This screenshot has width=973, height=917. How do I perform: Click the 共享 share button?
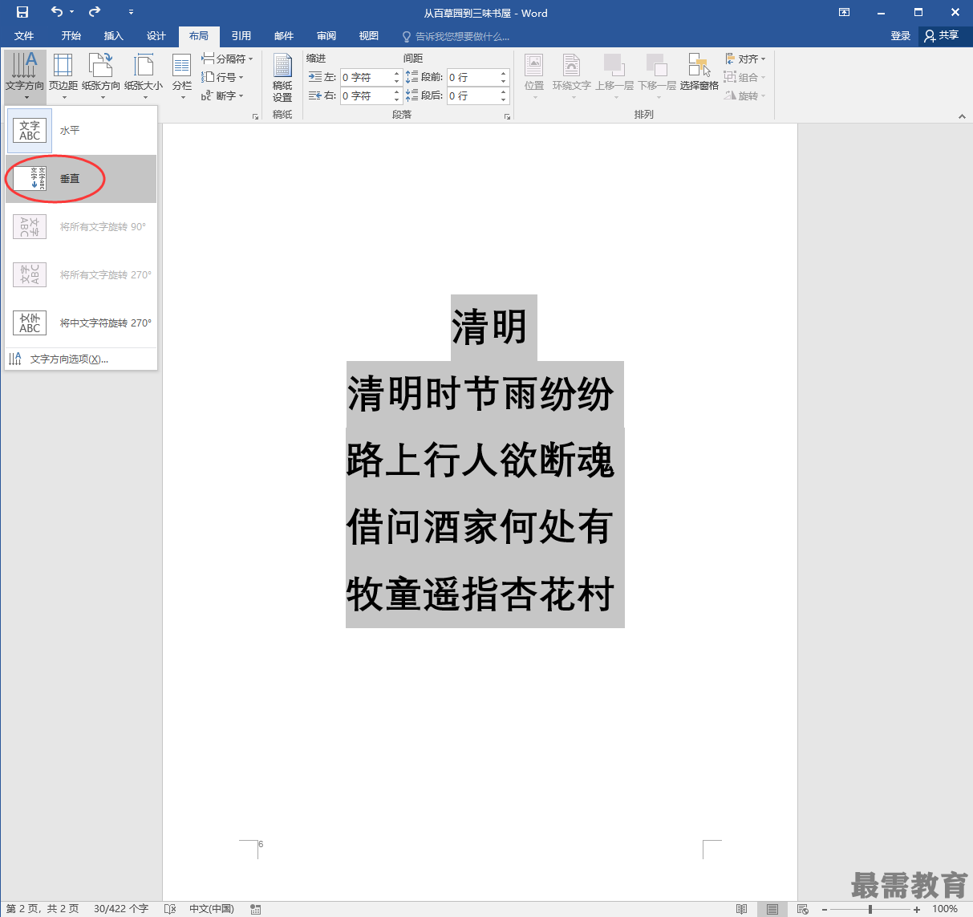point(943,36)
